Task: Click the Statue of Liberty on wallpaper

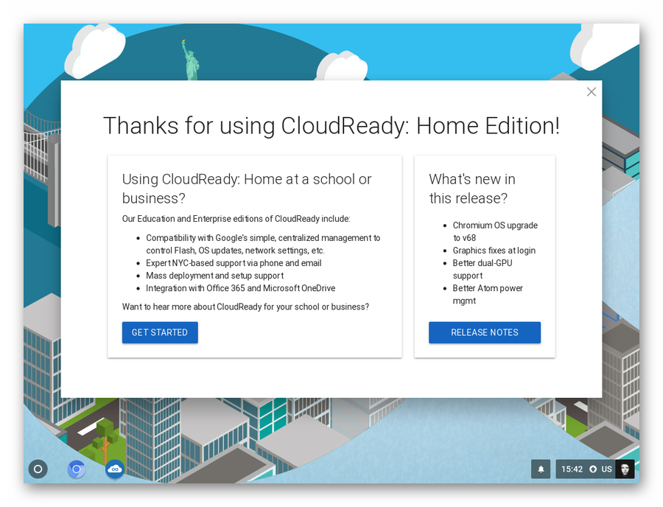Action: (x=191, y=60)
